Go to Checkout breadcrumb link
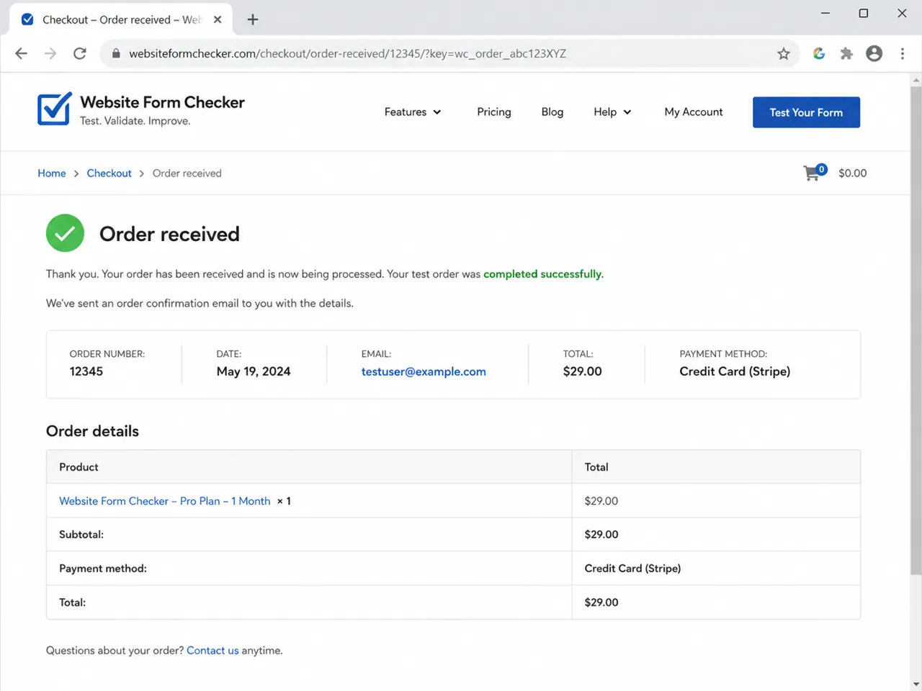Image resolution: width=922 pixels, height=691 pixels. (x=109, y=173)
